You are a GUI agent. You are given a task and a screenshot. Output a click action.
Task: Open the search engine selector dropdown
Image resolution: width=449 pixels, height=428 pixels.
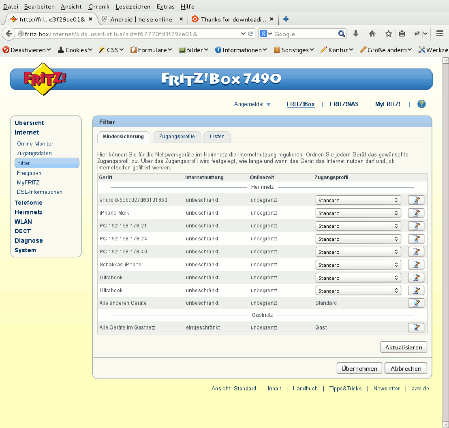266,34
